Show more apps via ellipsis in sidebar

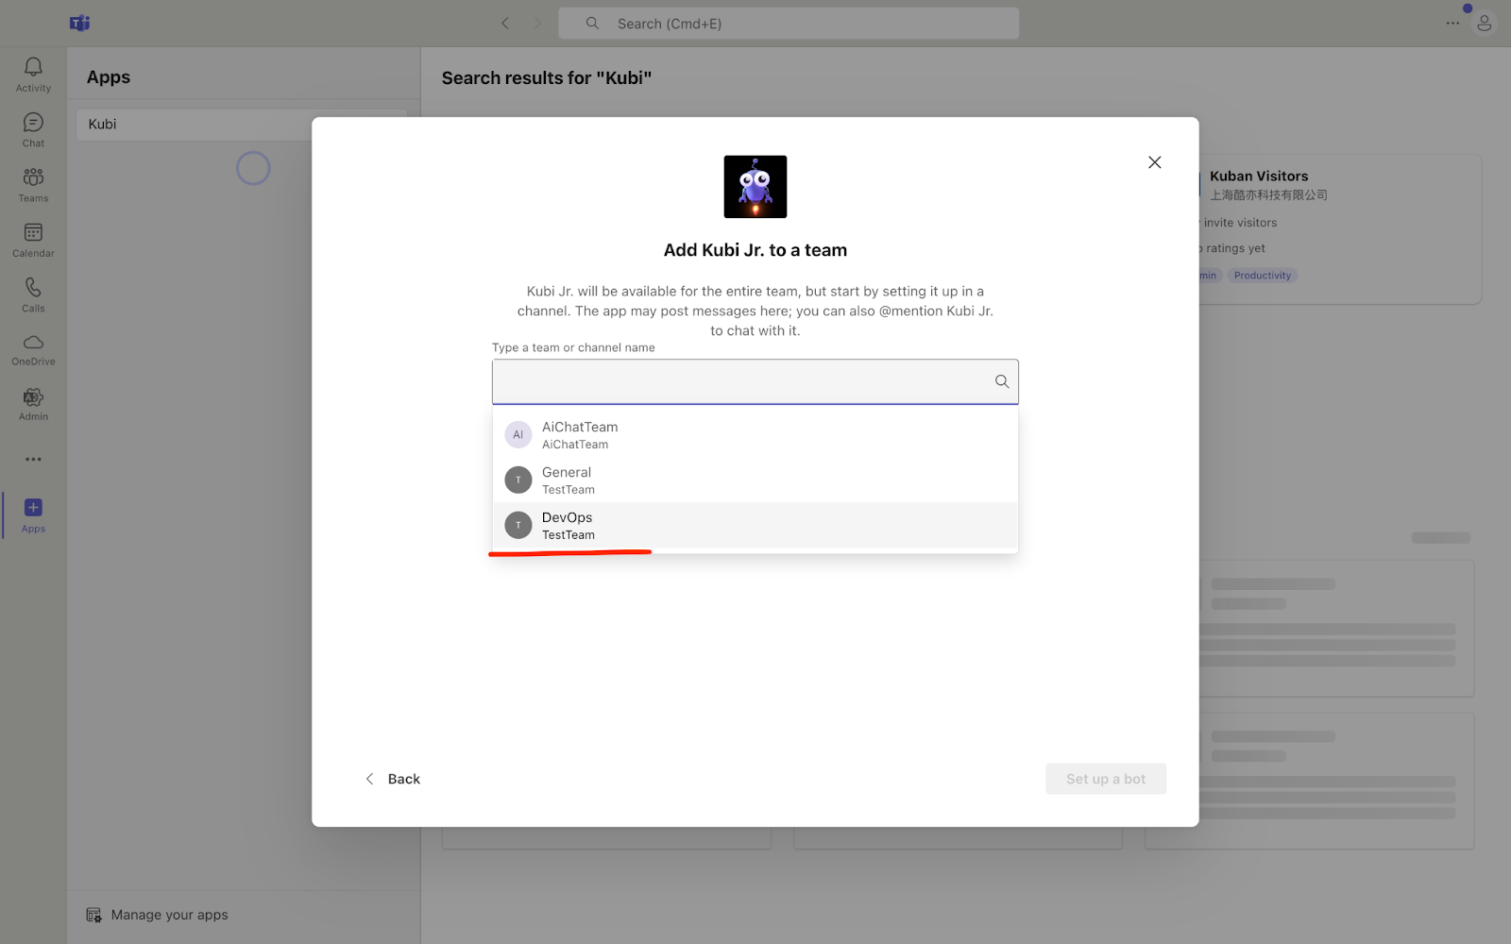33,460
